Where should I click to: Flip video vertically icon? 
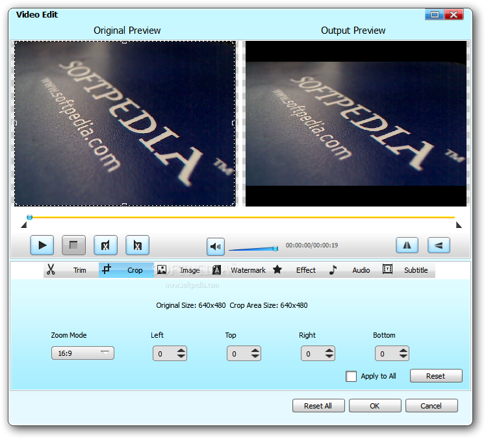coord(439,245)
